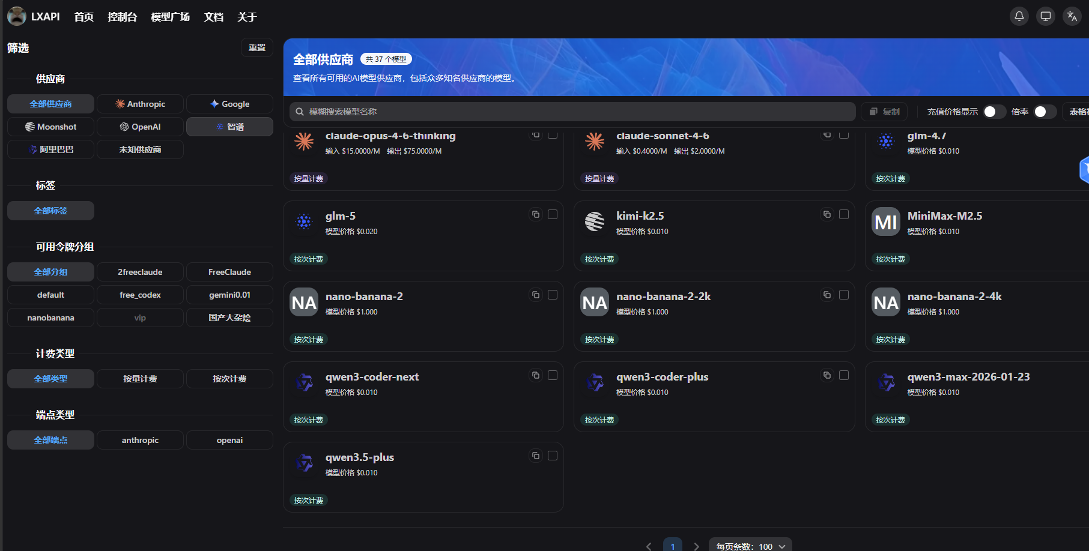Go to the previous page arrow
The height and width of the screenshot is (551, 1089).
tap(649, 546)
